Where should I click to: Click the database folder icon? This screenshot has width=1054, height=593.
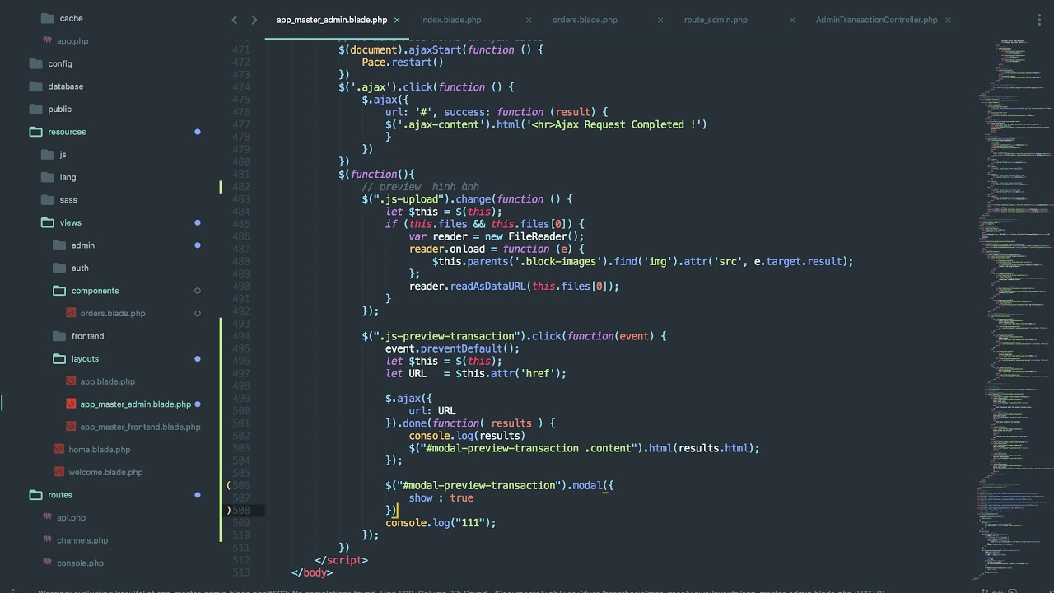[35, 86]
